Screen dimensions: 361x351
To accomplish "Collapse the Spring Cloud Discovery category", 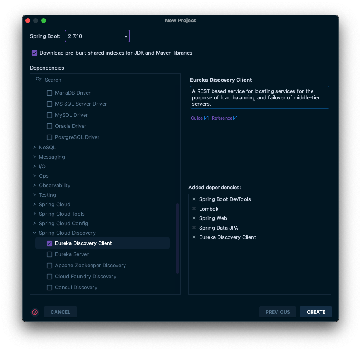I will (34, 233).
